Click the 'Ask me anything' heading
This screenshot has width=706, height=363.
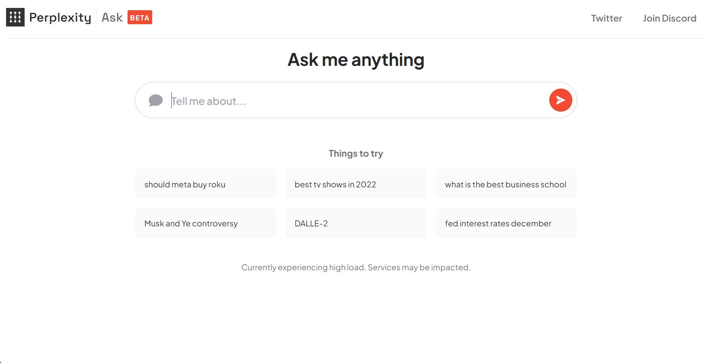point(356,60)
